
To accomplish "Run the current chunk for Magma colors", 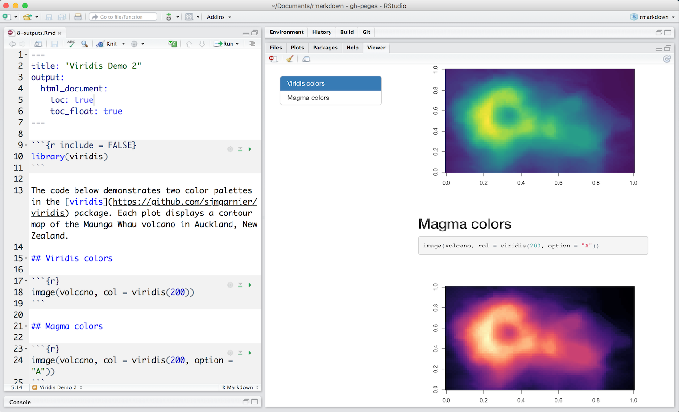I will (x=250, y=353).
